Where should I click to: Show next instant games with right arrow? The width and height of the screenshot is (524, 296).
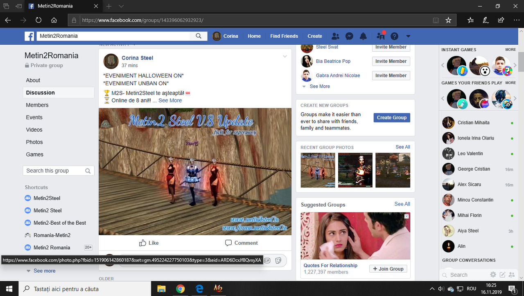(515, 65)
